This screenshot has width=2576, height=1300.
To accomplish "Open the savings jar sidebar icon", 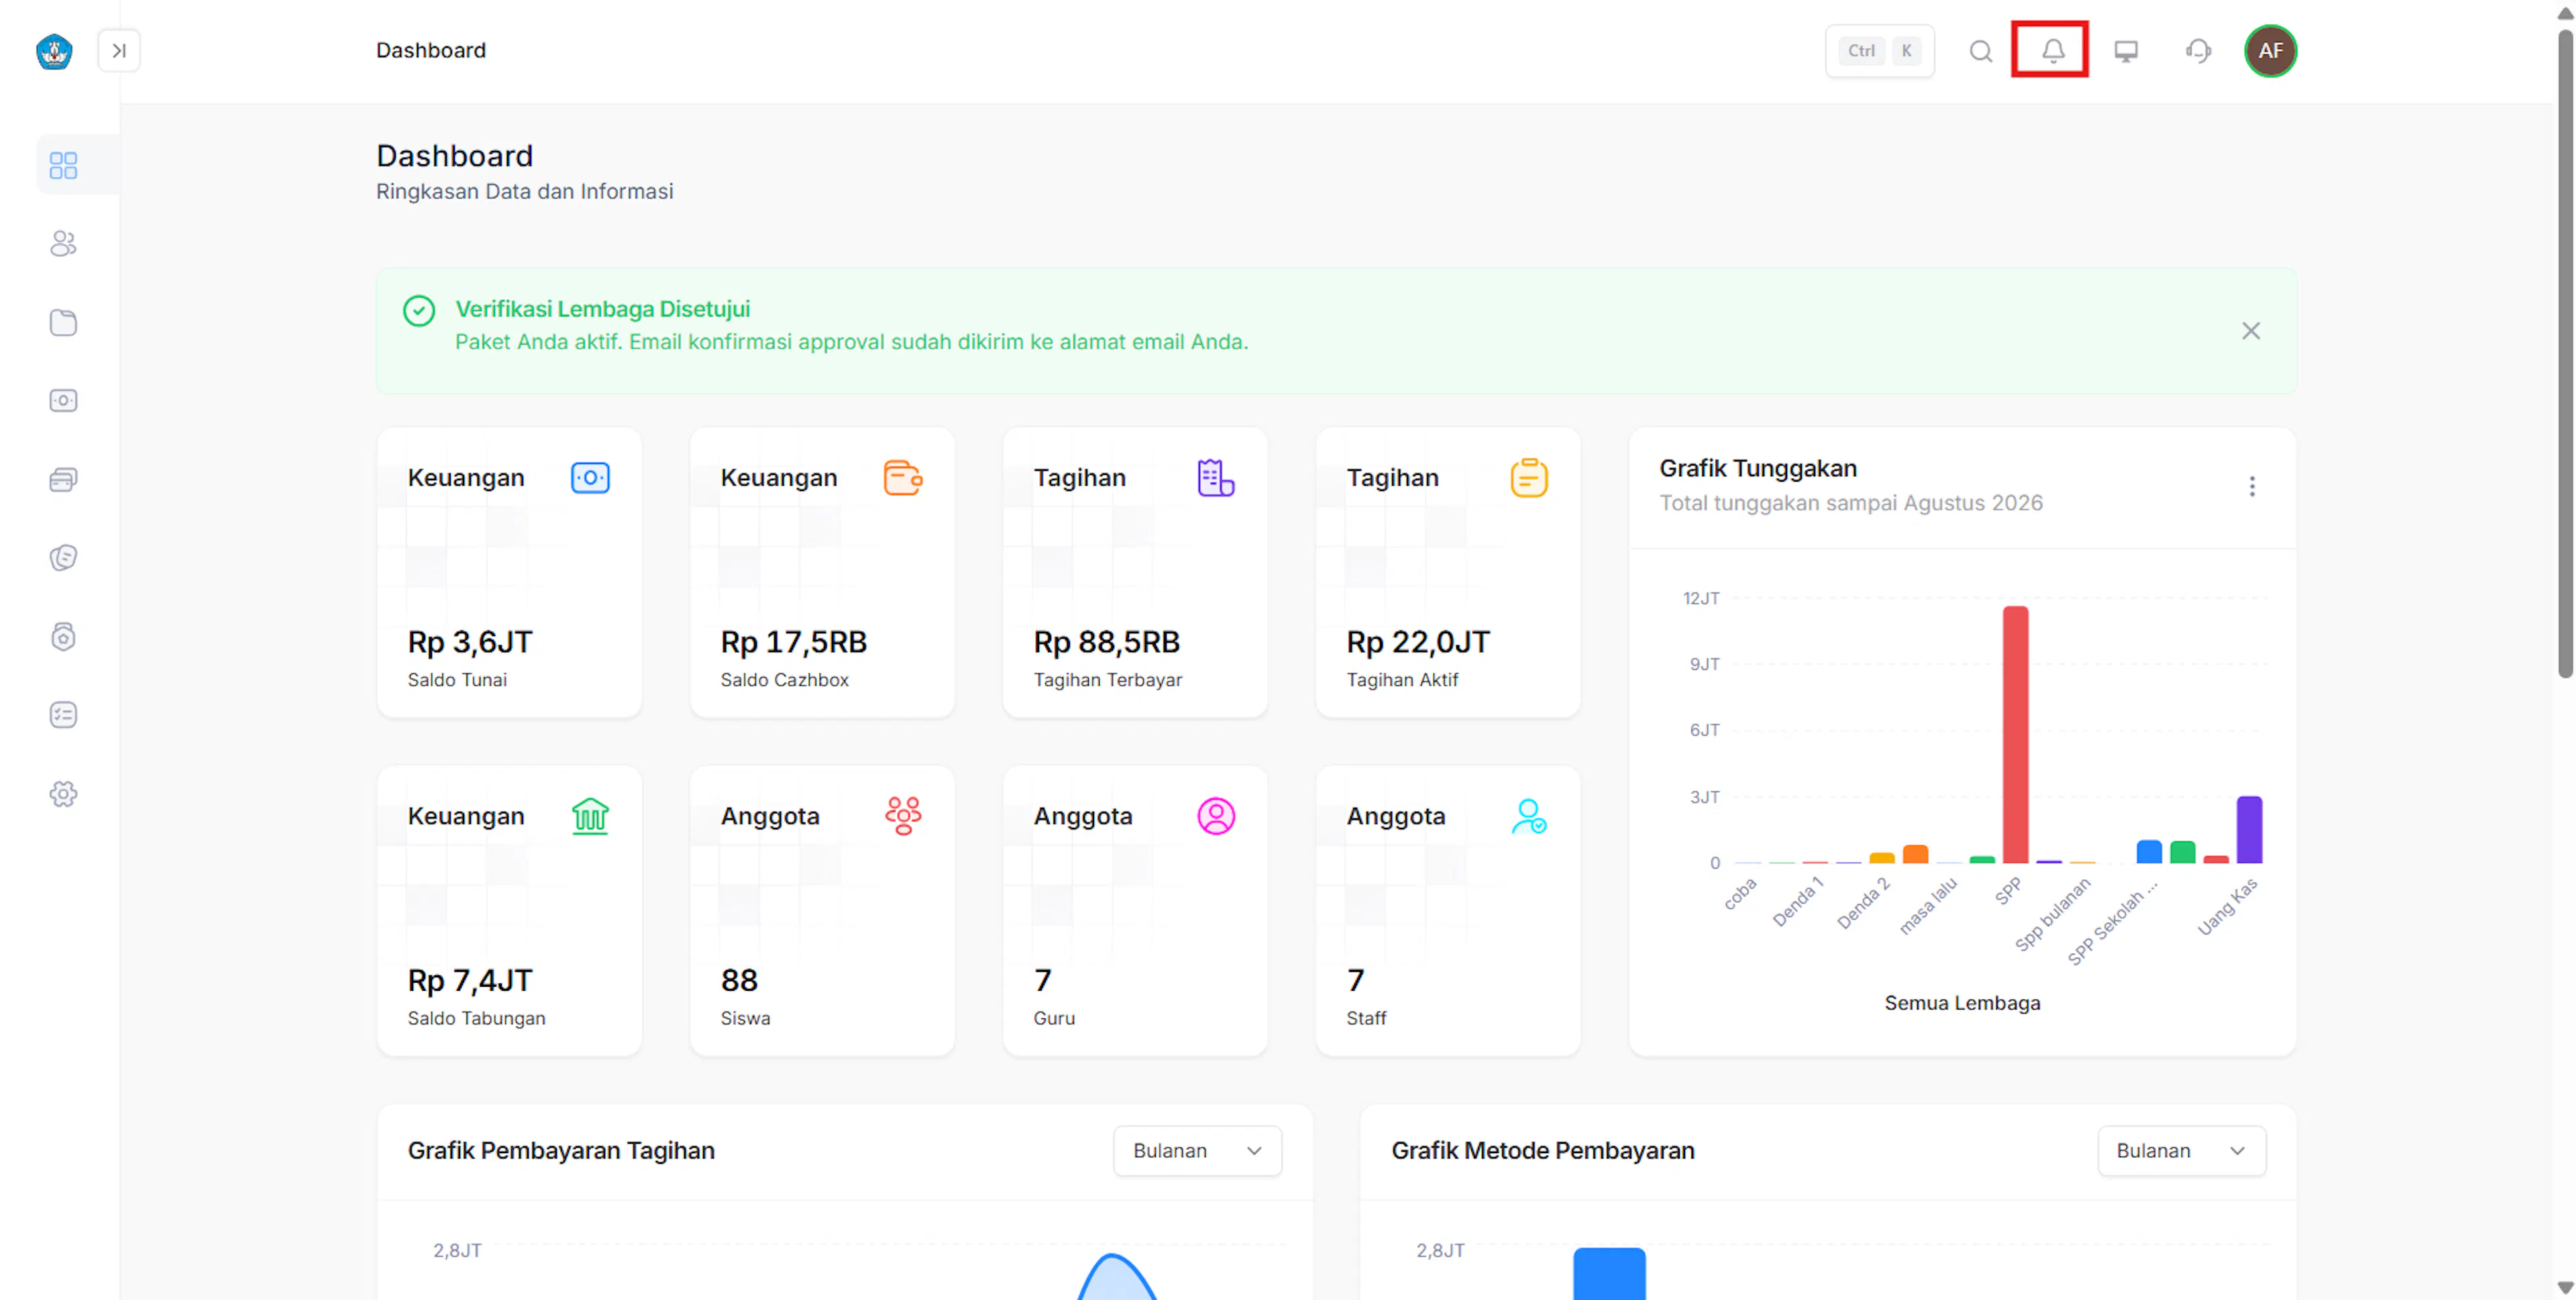I will (x=63, y=636).
